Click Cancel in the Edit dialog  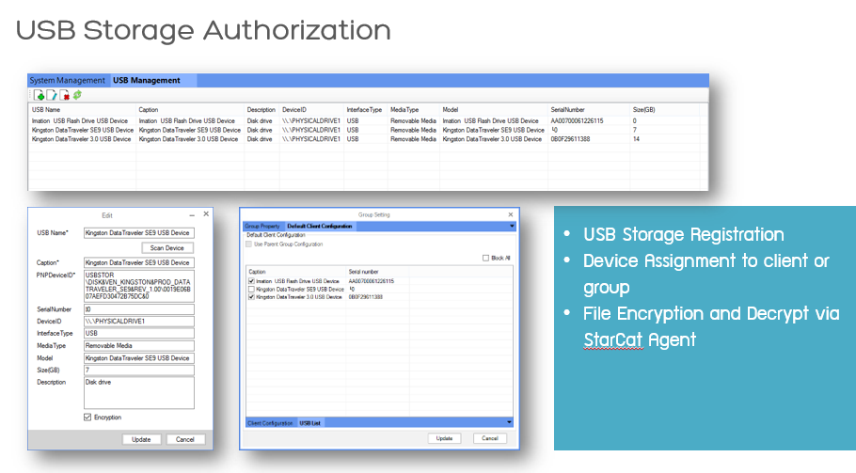[185, 439]
